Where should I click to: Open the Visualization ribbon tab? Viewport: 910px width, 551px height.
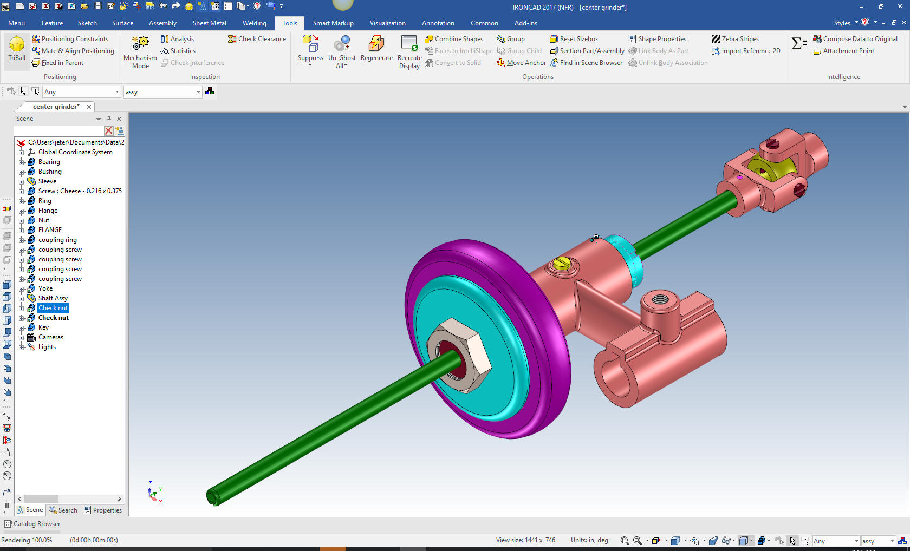coord(387,23)
